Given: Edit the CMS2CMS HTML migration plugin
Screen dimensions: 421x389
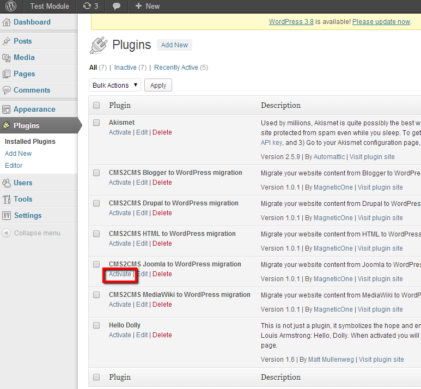Looking at the screenshot, I should [142, 244].
